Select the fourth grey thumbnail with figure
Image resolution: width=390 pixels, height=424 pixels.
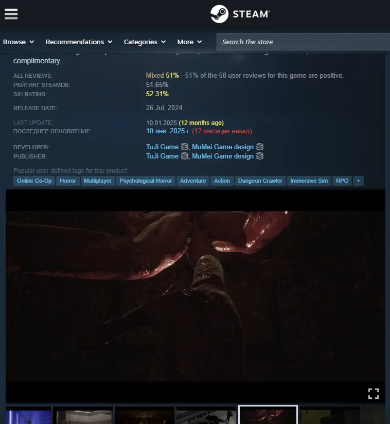tap(206, 415)
